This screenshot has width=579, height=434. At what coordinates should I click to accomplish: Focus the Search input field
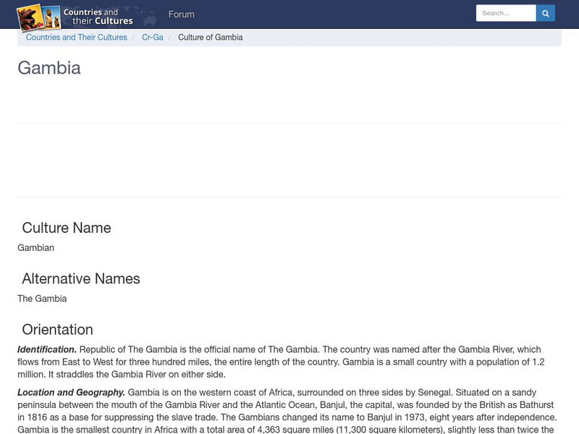(x=506, y=13)
